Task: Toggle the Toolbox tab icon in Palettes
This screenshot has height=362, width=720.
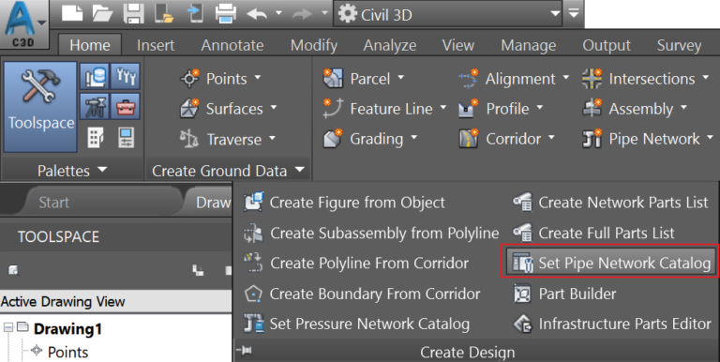Action: click(125, 106)
